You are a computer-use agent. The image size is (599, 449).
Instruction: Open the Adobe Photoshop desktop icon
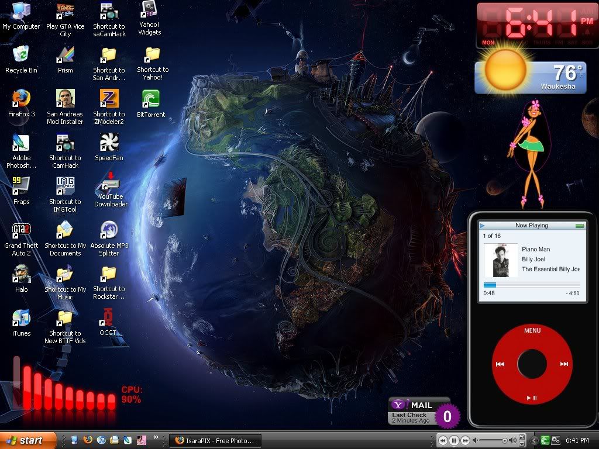click(21, 143)
